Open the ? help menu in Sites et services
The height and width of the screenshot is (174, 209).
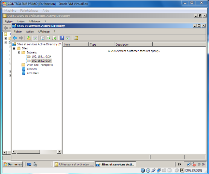click(x=54, y=32)
